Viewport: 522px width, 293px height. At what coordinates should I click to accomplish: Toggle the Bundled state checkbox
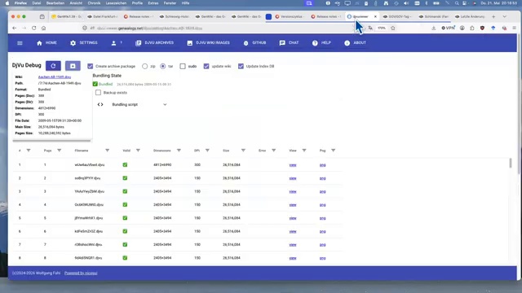(95, 84)
